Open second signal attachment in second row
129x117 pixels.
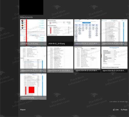tap(60, 59)
